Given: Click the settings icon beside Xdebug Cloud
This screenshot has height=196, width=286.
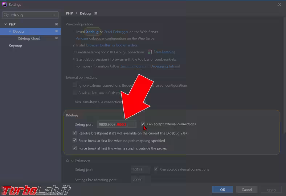Looking at the screenshot, I should pos(57,38).
